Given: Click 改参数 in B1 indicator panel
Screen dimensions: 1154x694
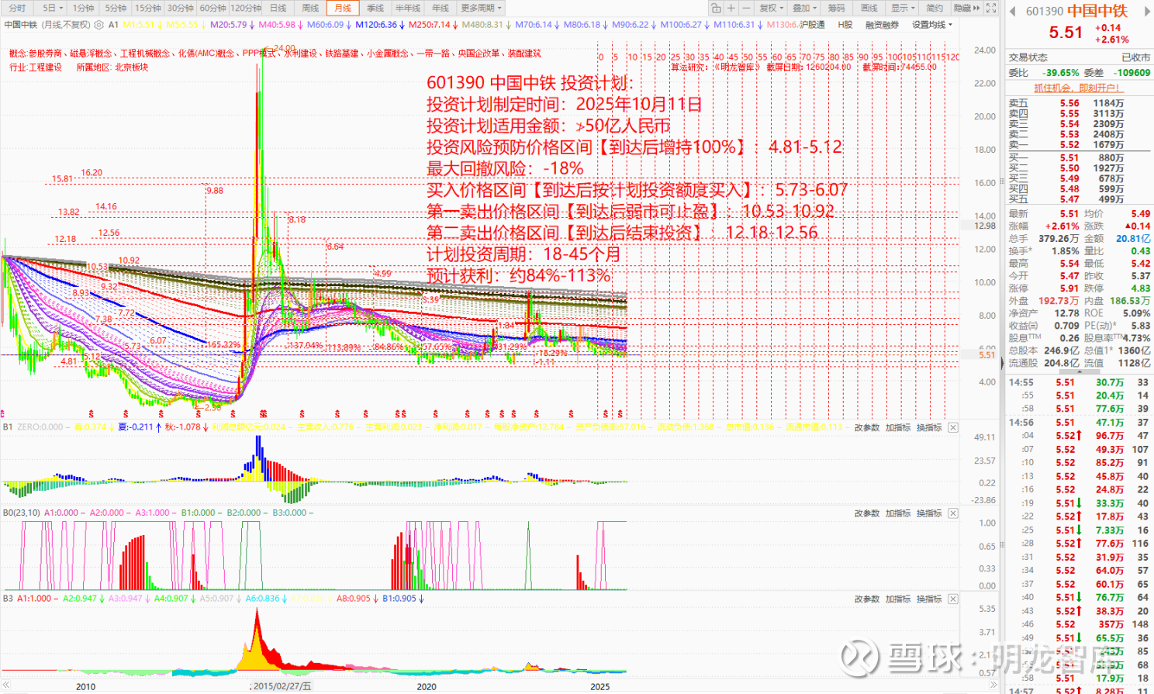Looking at the screenshot, I should click(867, 427).
